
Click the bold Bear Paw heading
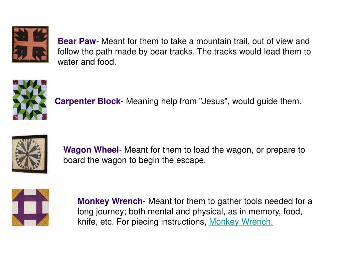[x=76, y=41]
